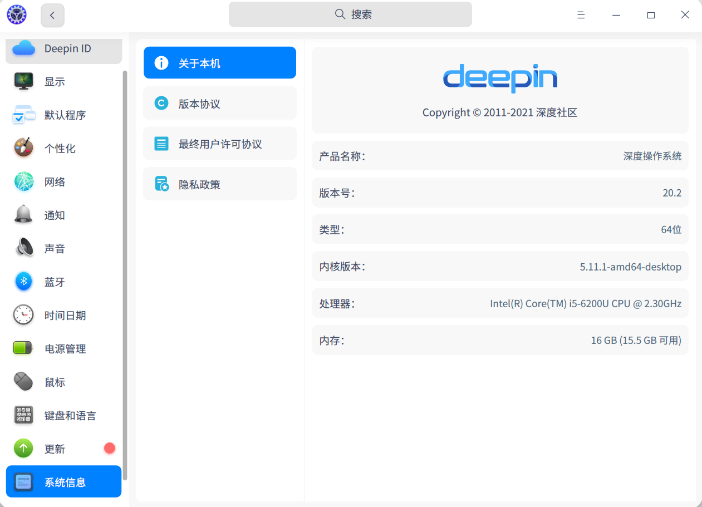Open the 鼠标 mouse icon
Viewport: 702px width, 507px height.
pyautogui.click(x=24, y=382)
